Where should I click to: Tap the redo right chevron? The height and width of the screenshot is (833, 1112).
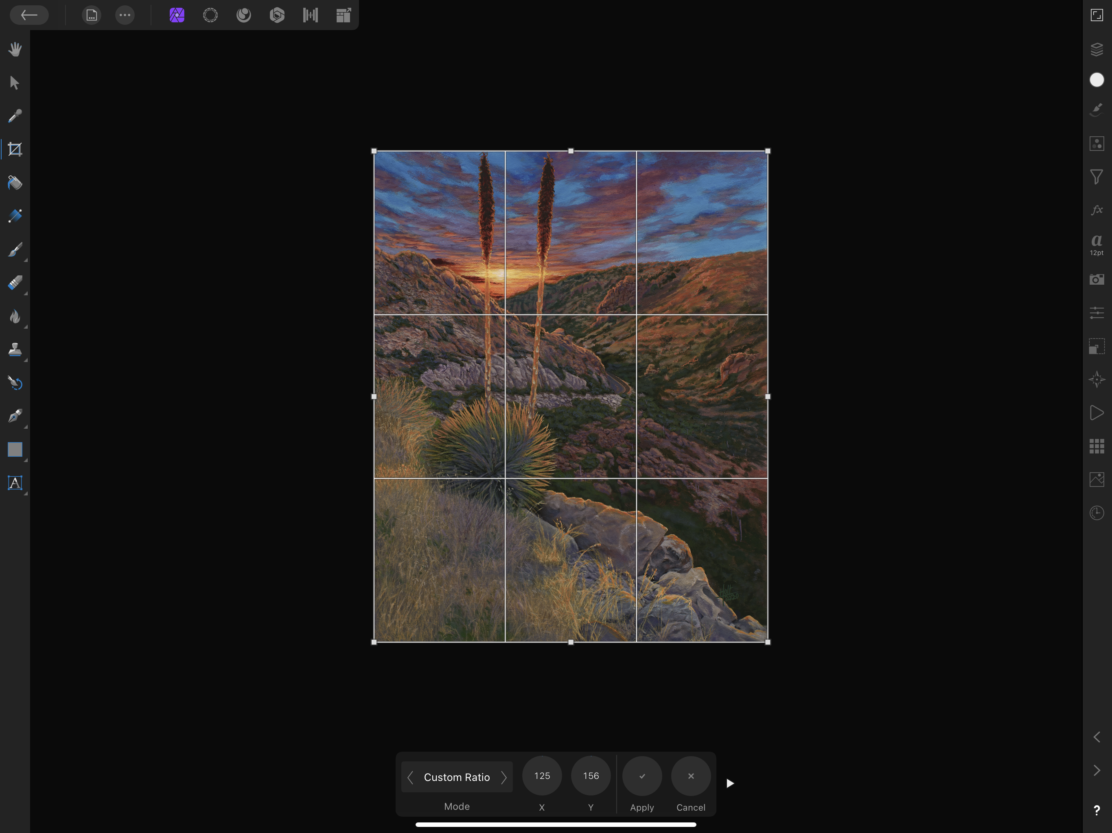coord(1097,770)
